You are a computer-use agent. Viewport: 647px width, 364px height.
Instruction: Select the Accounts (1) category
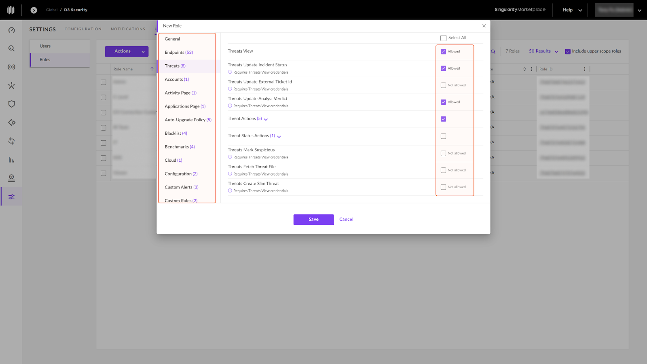[x=177, y=80]
